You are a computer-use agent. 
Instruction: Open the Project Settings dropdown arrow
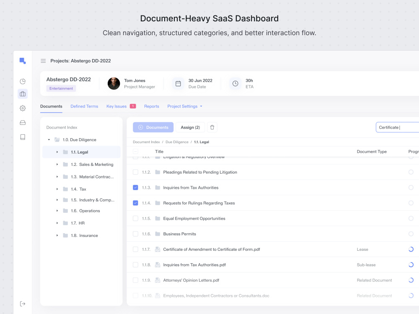click(x=201, y=106)
